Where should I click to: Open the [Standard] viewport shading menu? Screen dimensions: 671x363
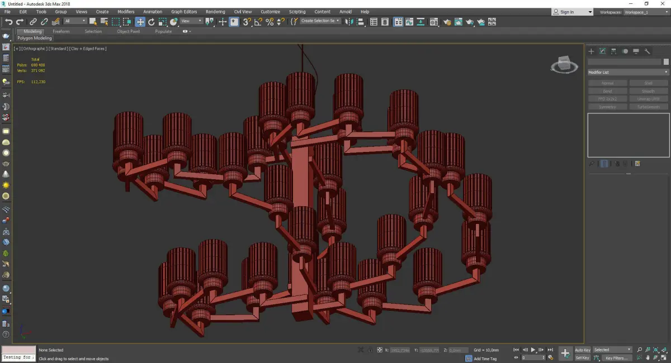(58, 49)
